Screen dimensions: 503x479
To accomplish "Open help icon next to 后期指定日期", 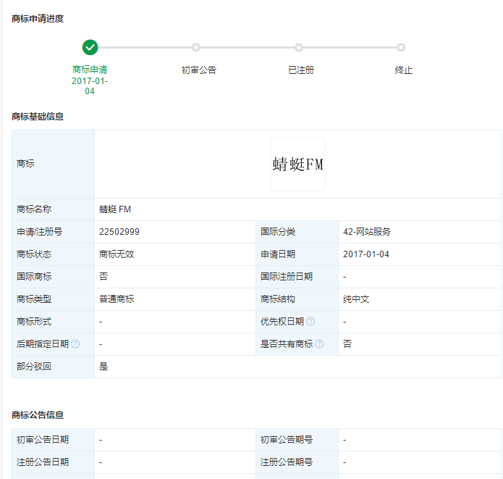I will 75,344.
